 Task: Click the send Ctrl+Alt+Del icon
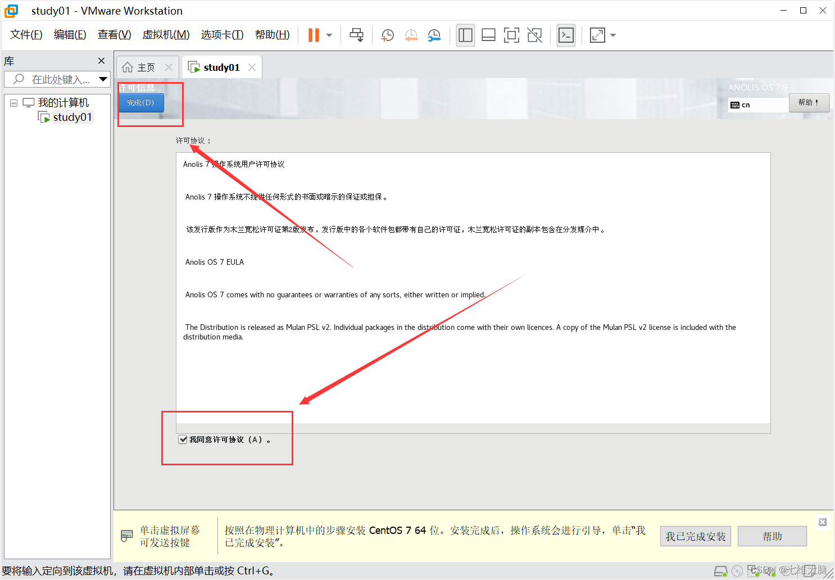(357, 35)
